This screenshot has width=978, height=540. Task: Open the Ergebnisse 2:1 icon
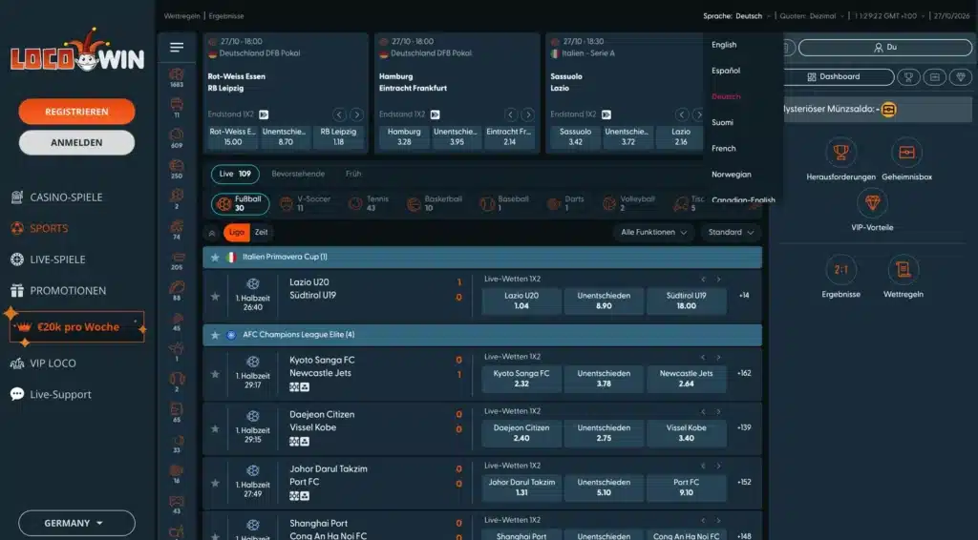pyautogui.click(x=840, y=270)
